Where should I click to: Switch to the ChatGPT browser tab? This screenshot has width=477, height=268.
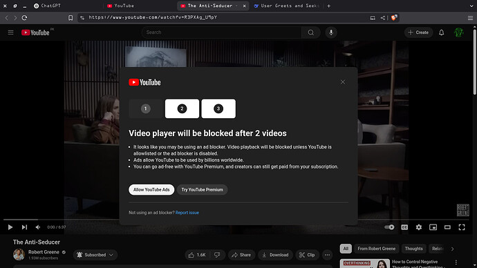click(48, 6)
